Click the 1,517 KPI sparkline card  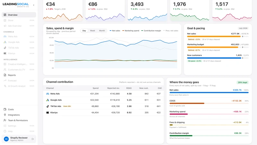[x=232, y=11]
